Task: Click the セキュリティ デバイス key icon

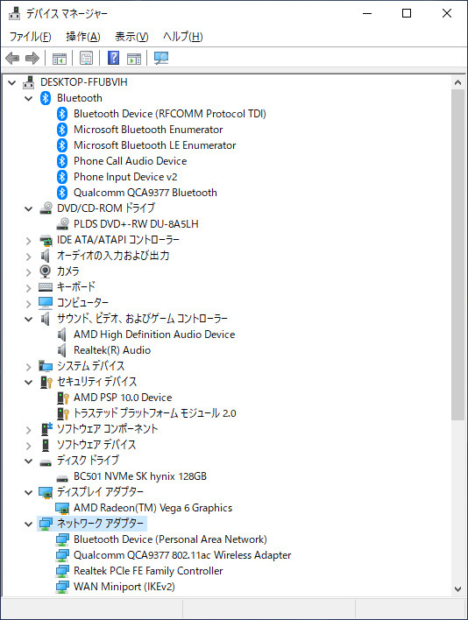Action: 46,382
